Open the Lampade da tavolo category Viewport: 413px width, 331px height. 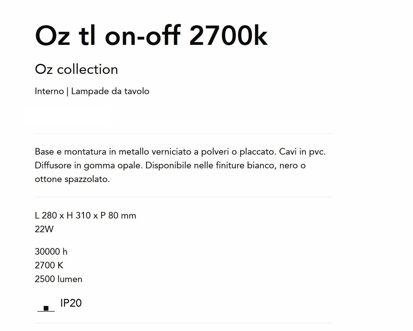[x=110, y=91]
